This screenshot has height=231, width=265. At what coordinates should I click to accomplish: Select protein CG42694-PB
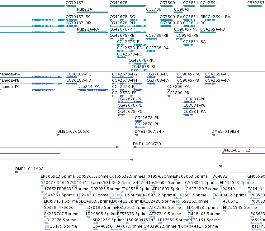[x=217, y=74]
